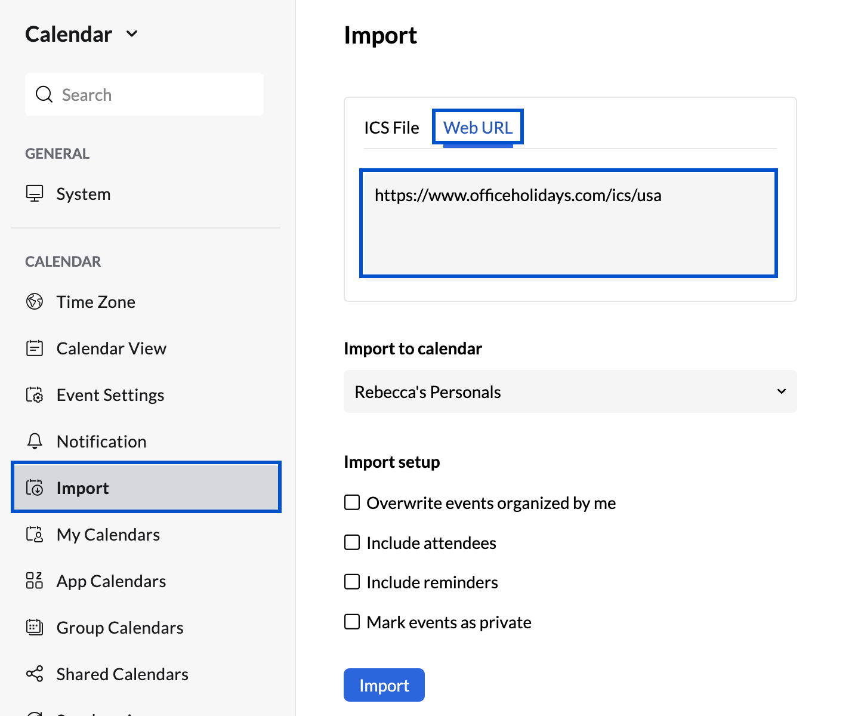The image size is (858, 716).
Task: Click the Time Zone globe icon
Action: point(35,301)
